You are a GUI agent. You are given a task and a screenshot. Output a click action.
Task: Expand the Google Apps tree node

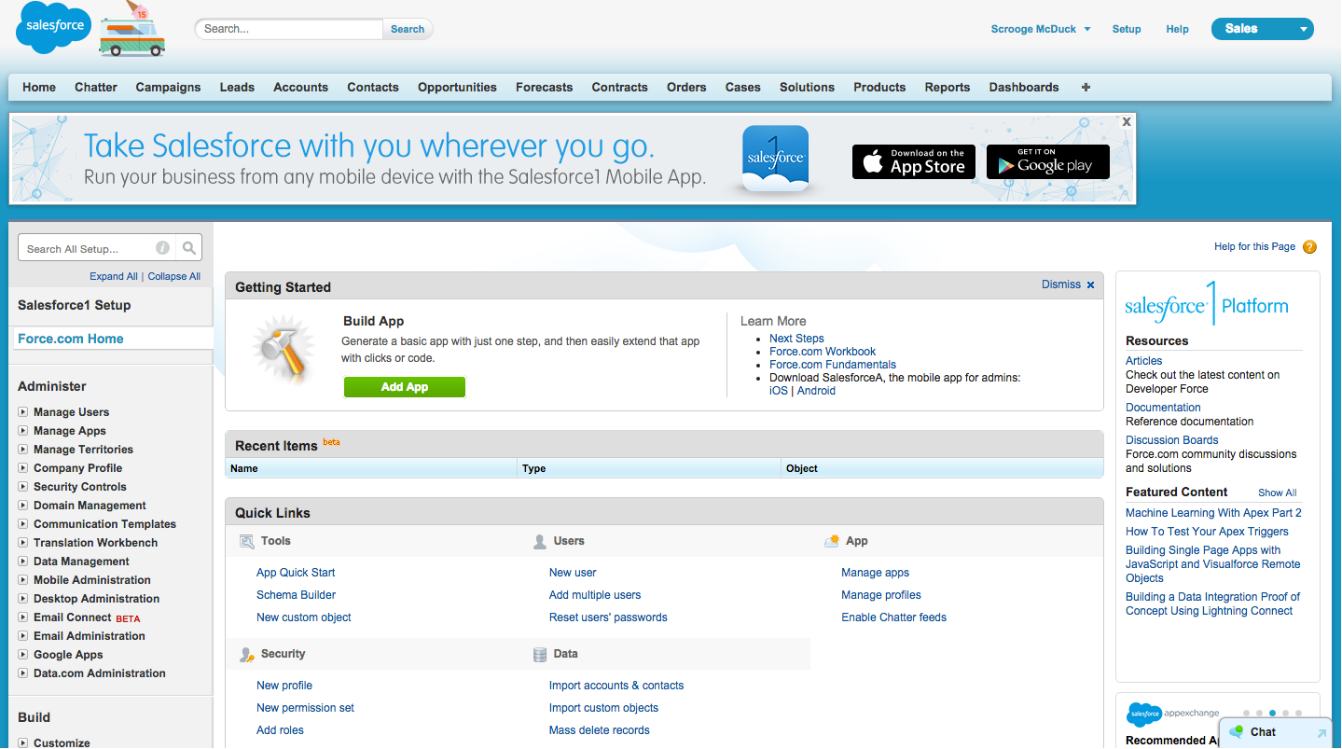tap(23, 655)
